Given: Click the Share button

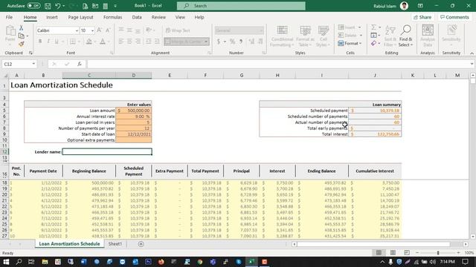Looking at the screenshot, I should coord(422,17).
